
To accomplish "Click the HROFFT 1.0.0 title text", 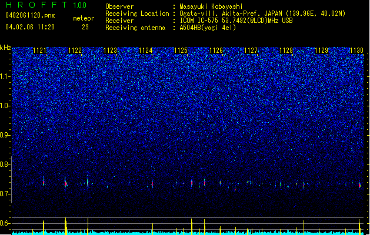I will (x=46, y=5).
